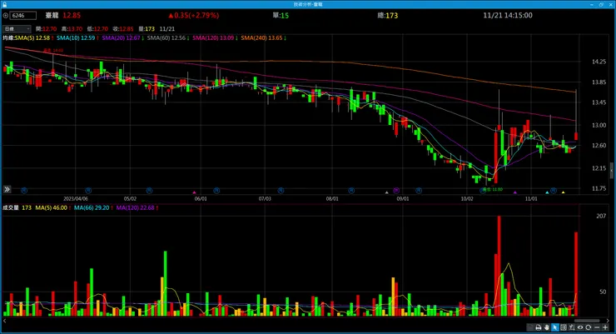
Task: Click MA(66) 29.20 volume average label
Action: [x=93, y=207]
